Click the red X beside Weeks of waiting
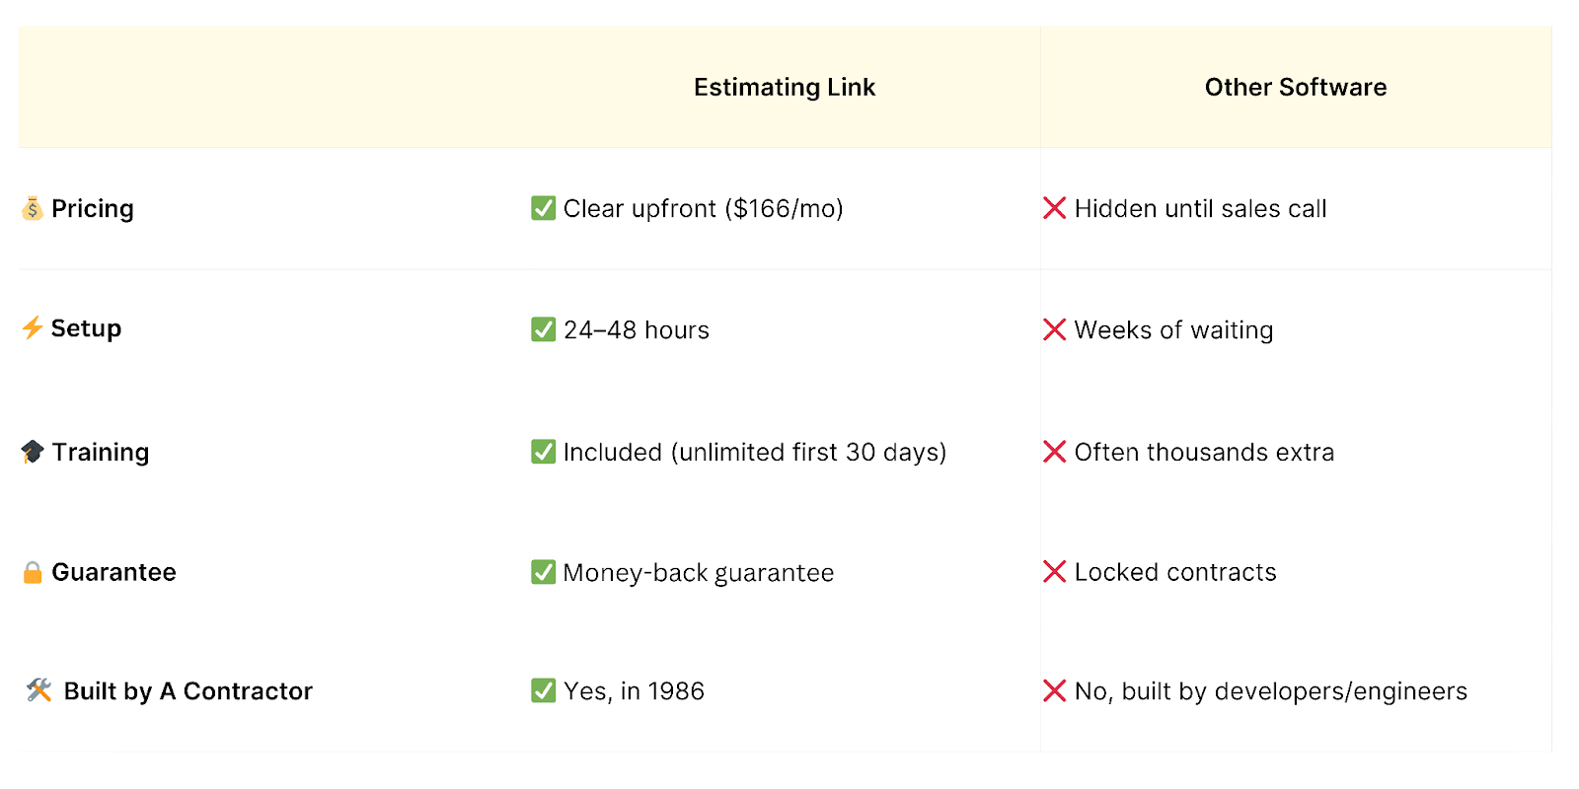Viewport: 1579px width, 789px height. coord(1054,329)
